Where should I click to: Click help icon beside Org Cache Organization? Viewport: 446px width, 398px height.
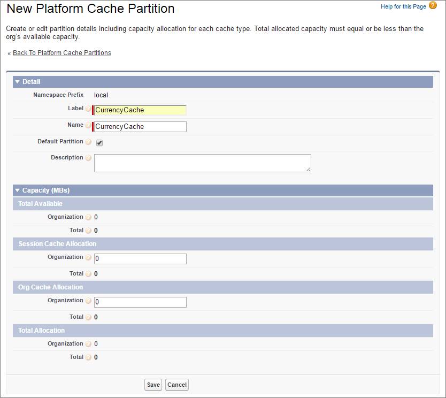coord(88,301)
